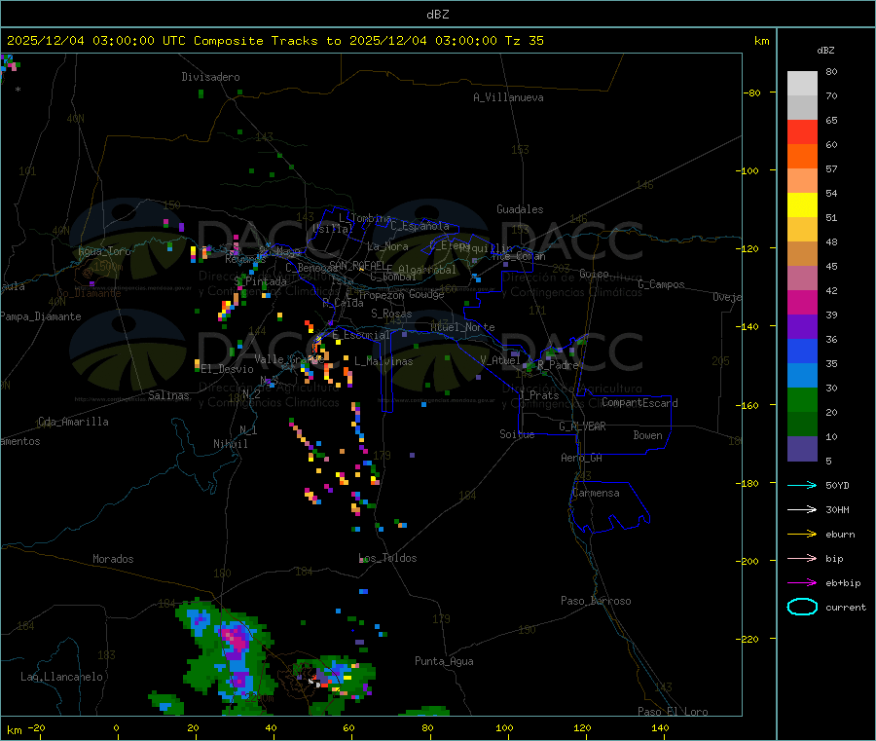Select the yellow 51 dBZ color swatch
Screen dimensions: 876x741
click(x=802, y=205)
